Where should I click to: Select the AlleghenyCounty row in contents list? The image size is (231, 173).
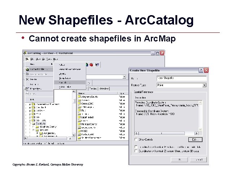103,97
